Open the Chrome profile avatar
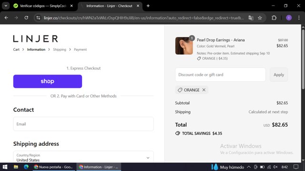 tap(289, 18)
